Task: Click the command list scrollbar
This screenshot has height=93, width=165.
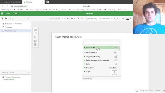Action: 119,48
